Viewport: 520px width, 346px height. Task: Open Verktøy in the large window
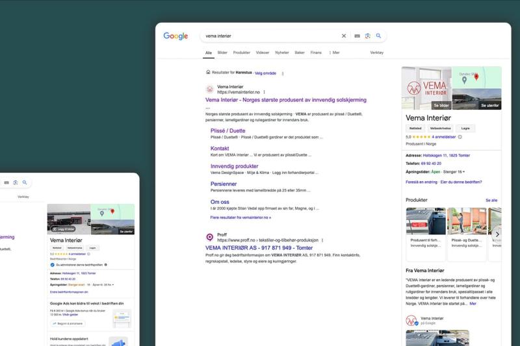(x=377, y=53)
